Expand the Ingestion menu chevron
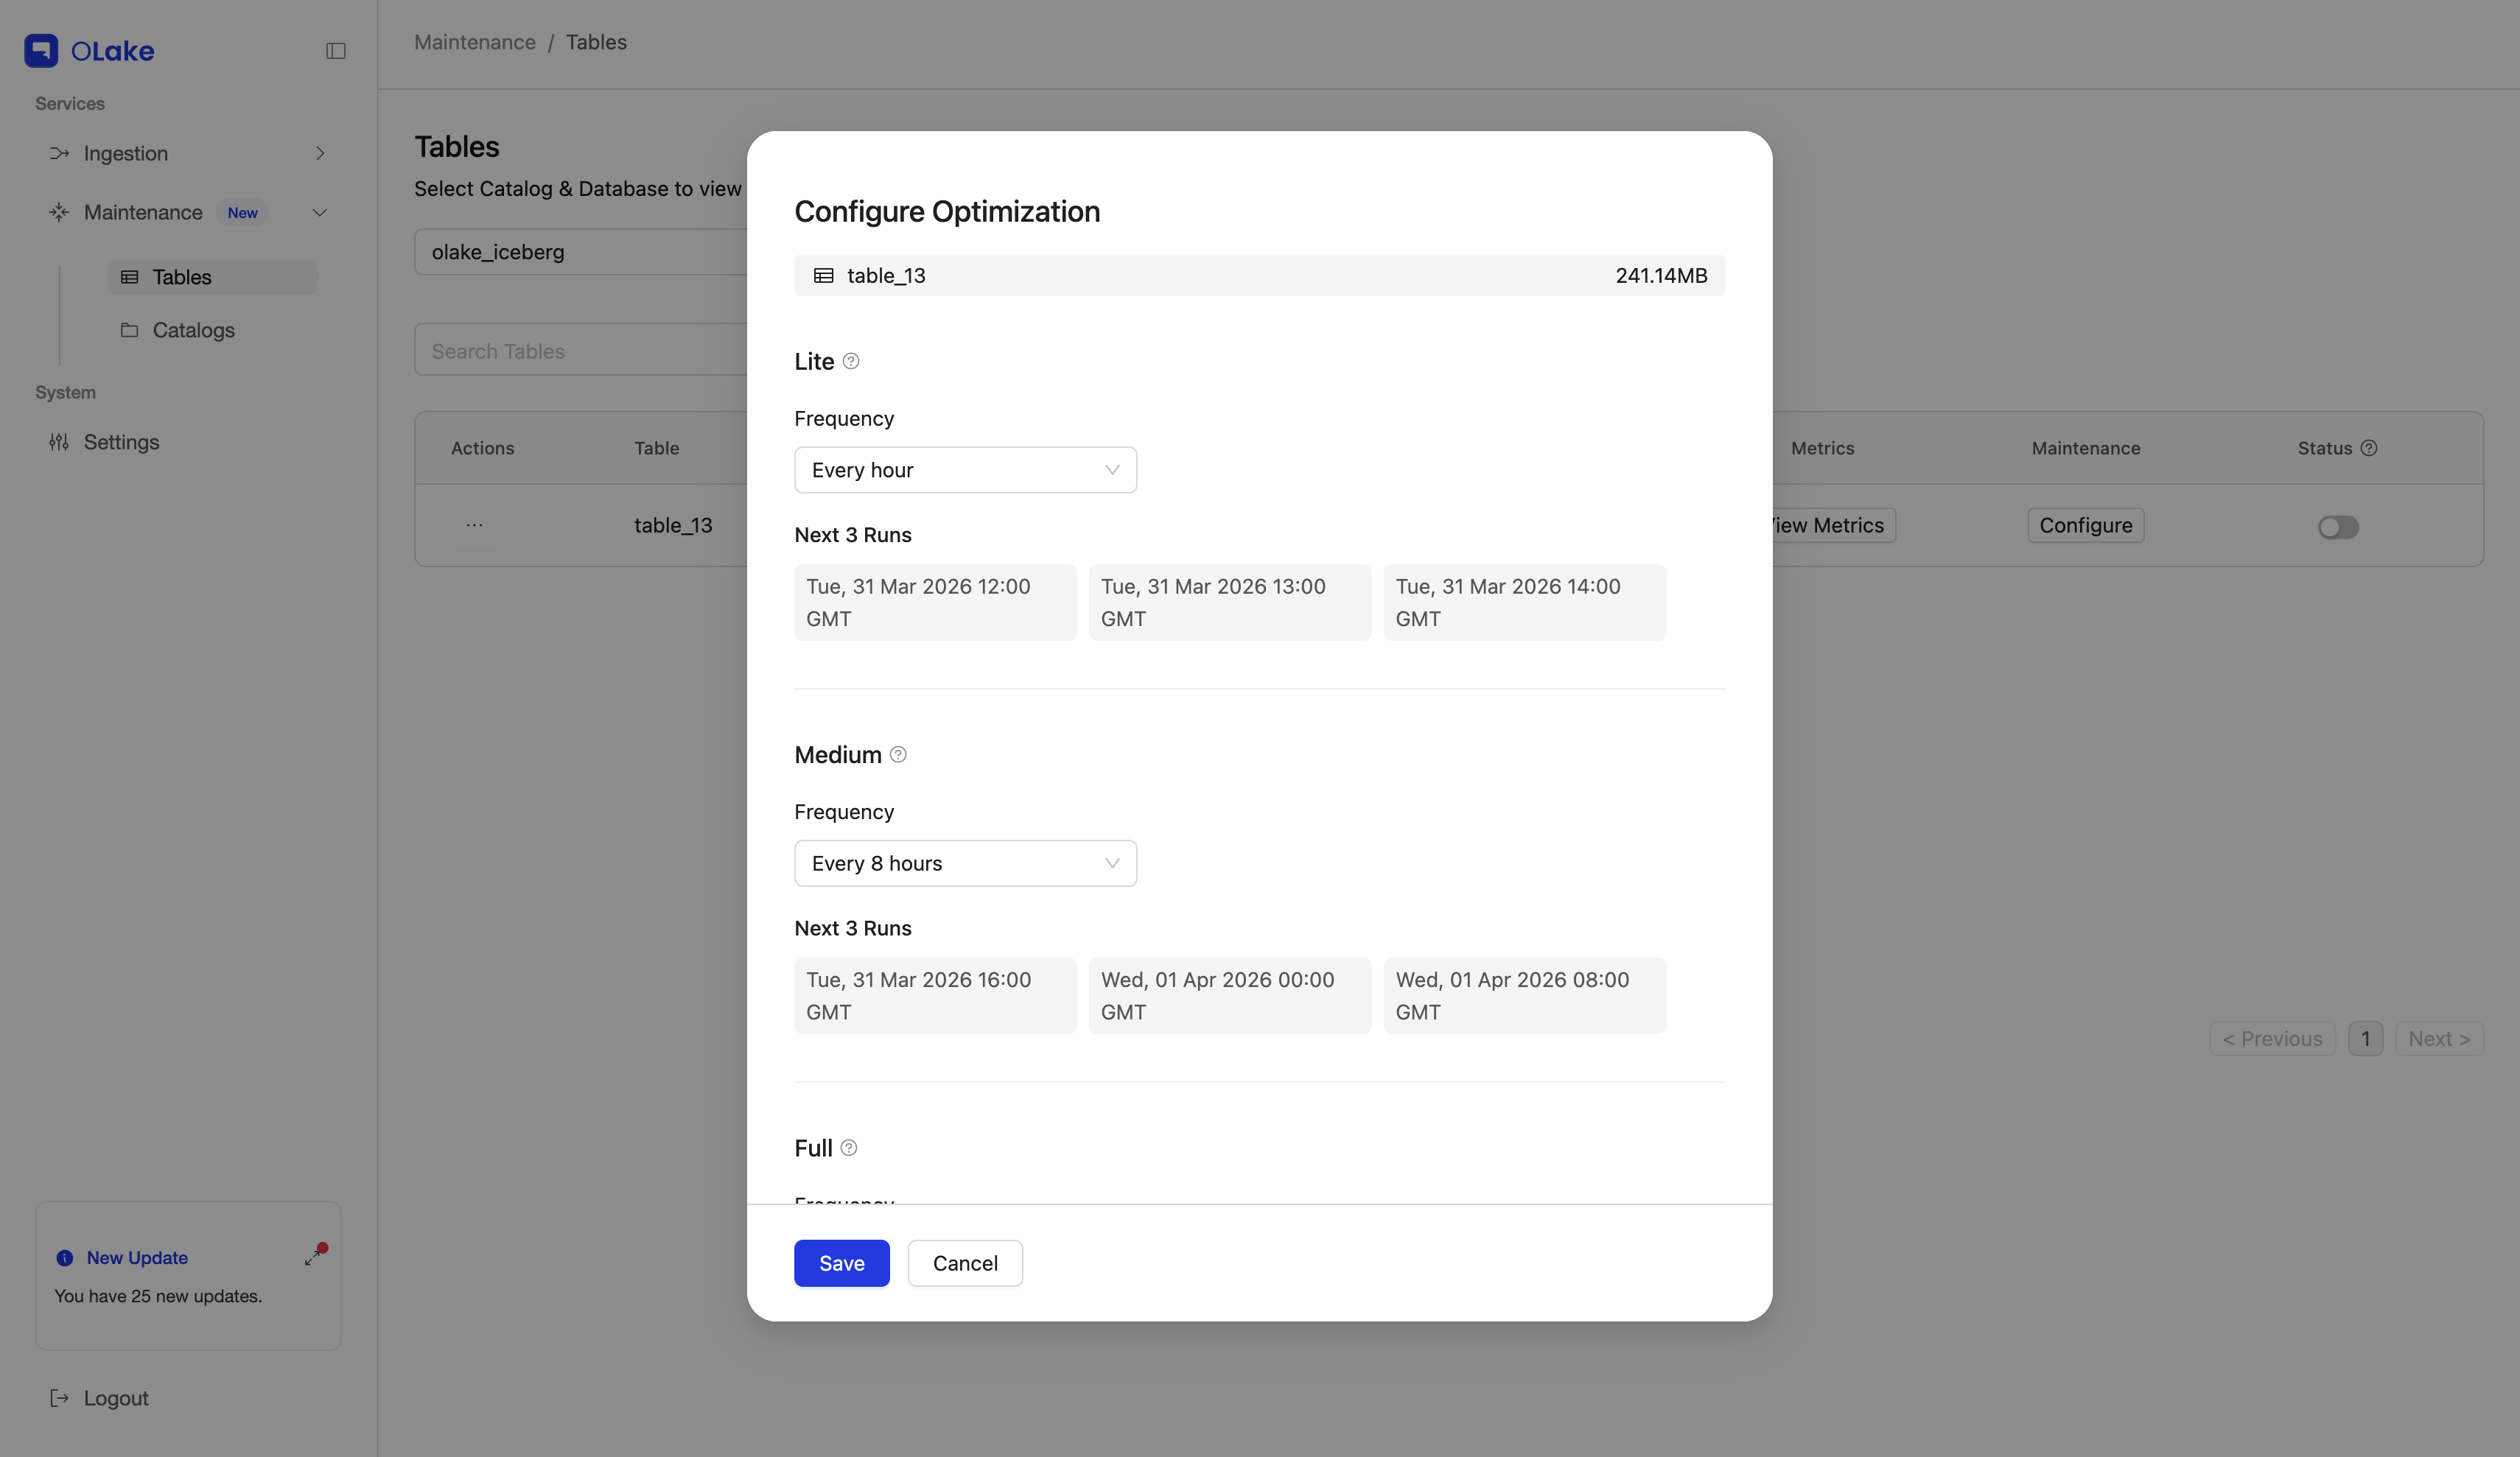This screenshot has width=2520, height=1457. (x=320, y=153)
